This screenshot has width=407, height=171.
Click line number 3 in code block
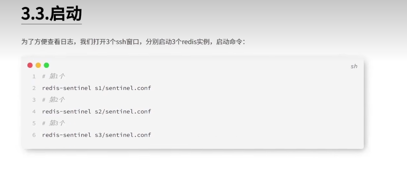(34, 100)
